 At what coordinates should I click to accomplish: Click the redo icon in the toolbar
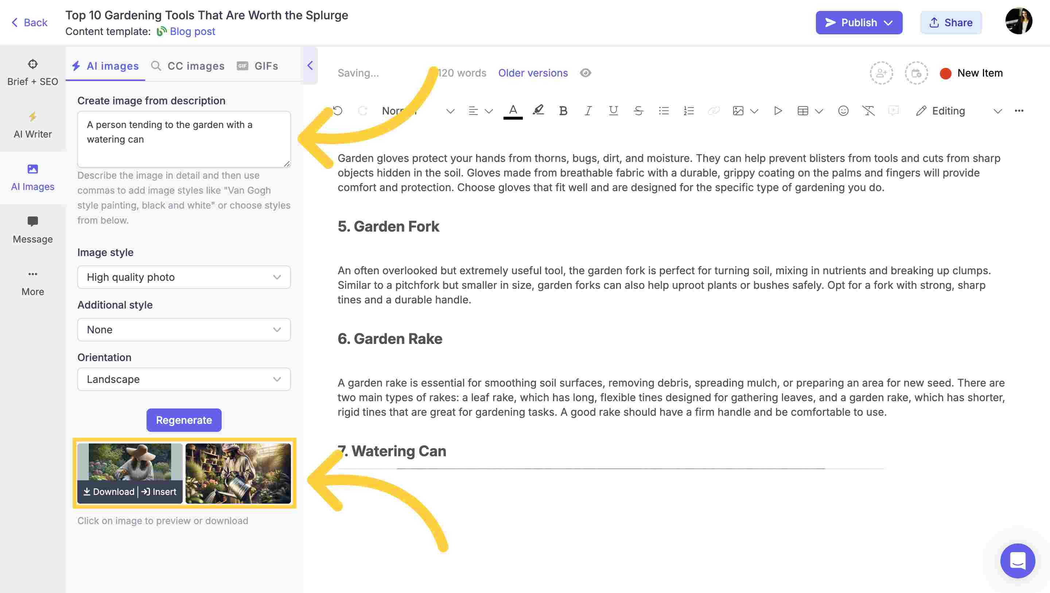point(363,111)
